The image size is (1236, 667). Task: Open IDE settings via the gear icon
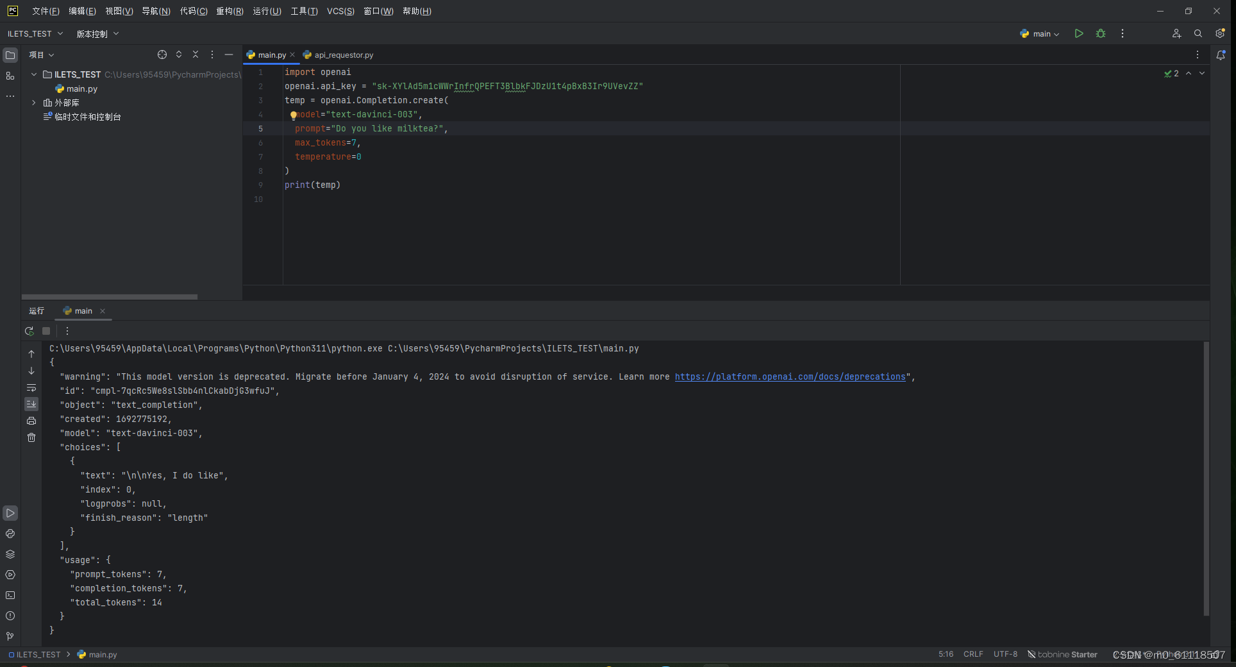pos(1220,33)
